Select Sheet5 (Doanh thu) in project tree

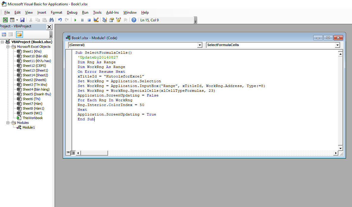coord(37,94)
